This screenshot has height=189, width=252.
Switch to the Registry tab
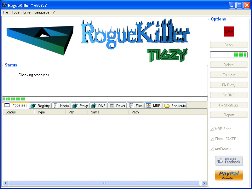(x=40, y=106)
